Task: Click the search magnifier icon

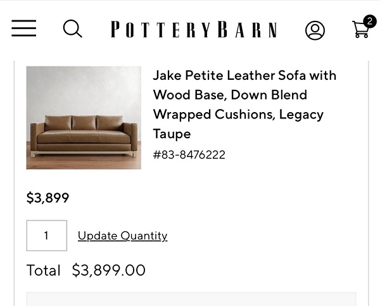Action: (x=72, y=29)
